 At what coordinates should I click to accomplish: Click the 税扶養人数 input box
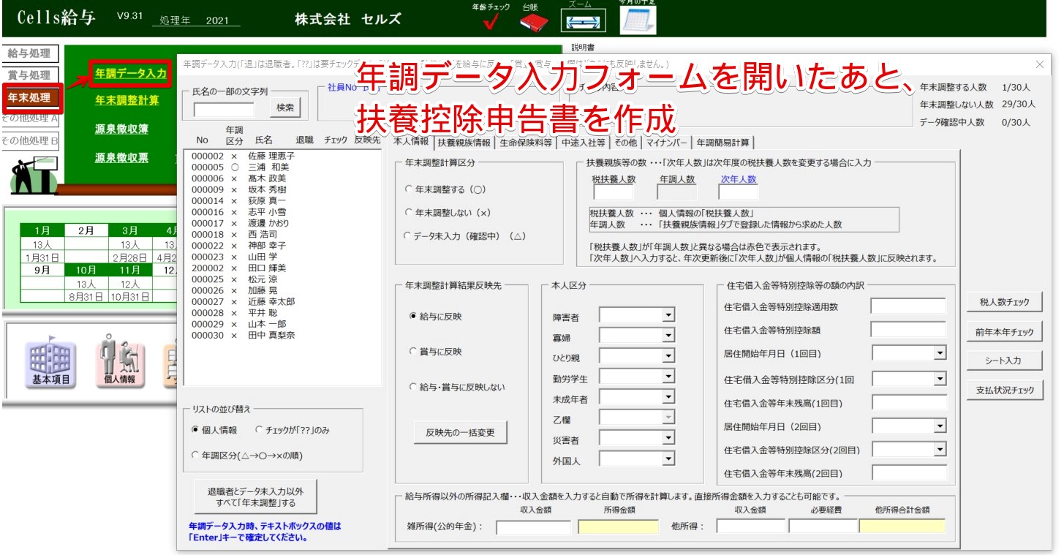pyautogui.click(x=614, y=193)
